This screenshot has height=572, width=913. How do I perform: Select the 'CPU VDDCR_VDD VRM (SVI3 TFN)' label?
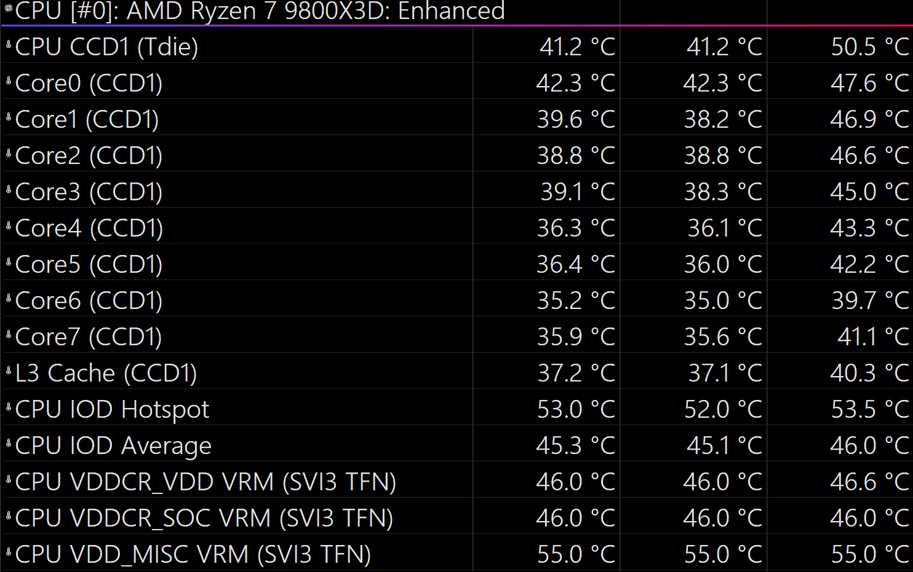coord(205,482)
